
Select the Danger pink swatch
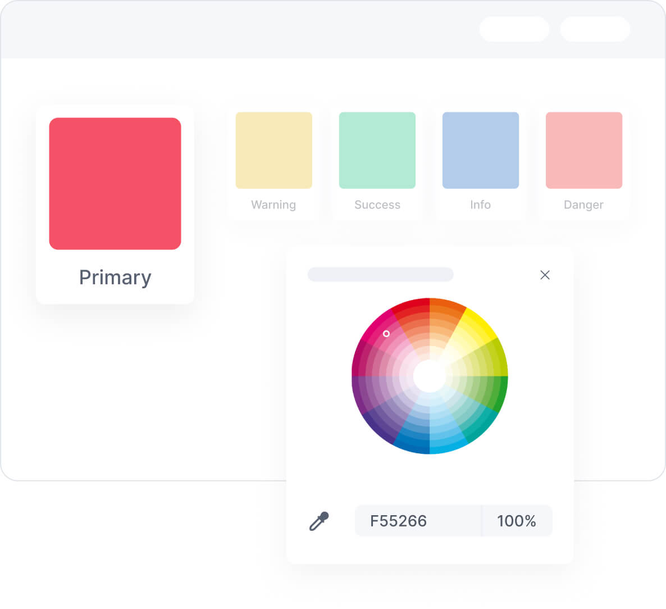coord(583,150)
